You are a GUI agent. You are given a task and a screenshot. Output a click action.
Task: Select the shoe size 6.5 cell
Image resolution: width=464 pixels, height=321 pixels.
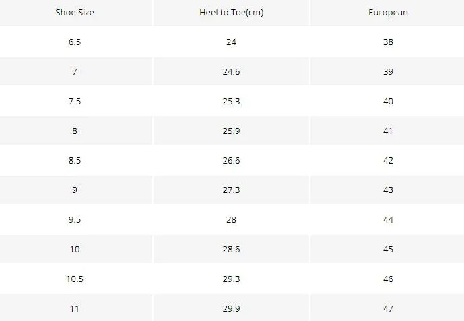click(x=75, y=42)
